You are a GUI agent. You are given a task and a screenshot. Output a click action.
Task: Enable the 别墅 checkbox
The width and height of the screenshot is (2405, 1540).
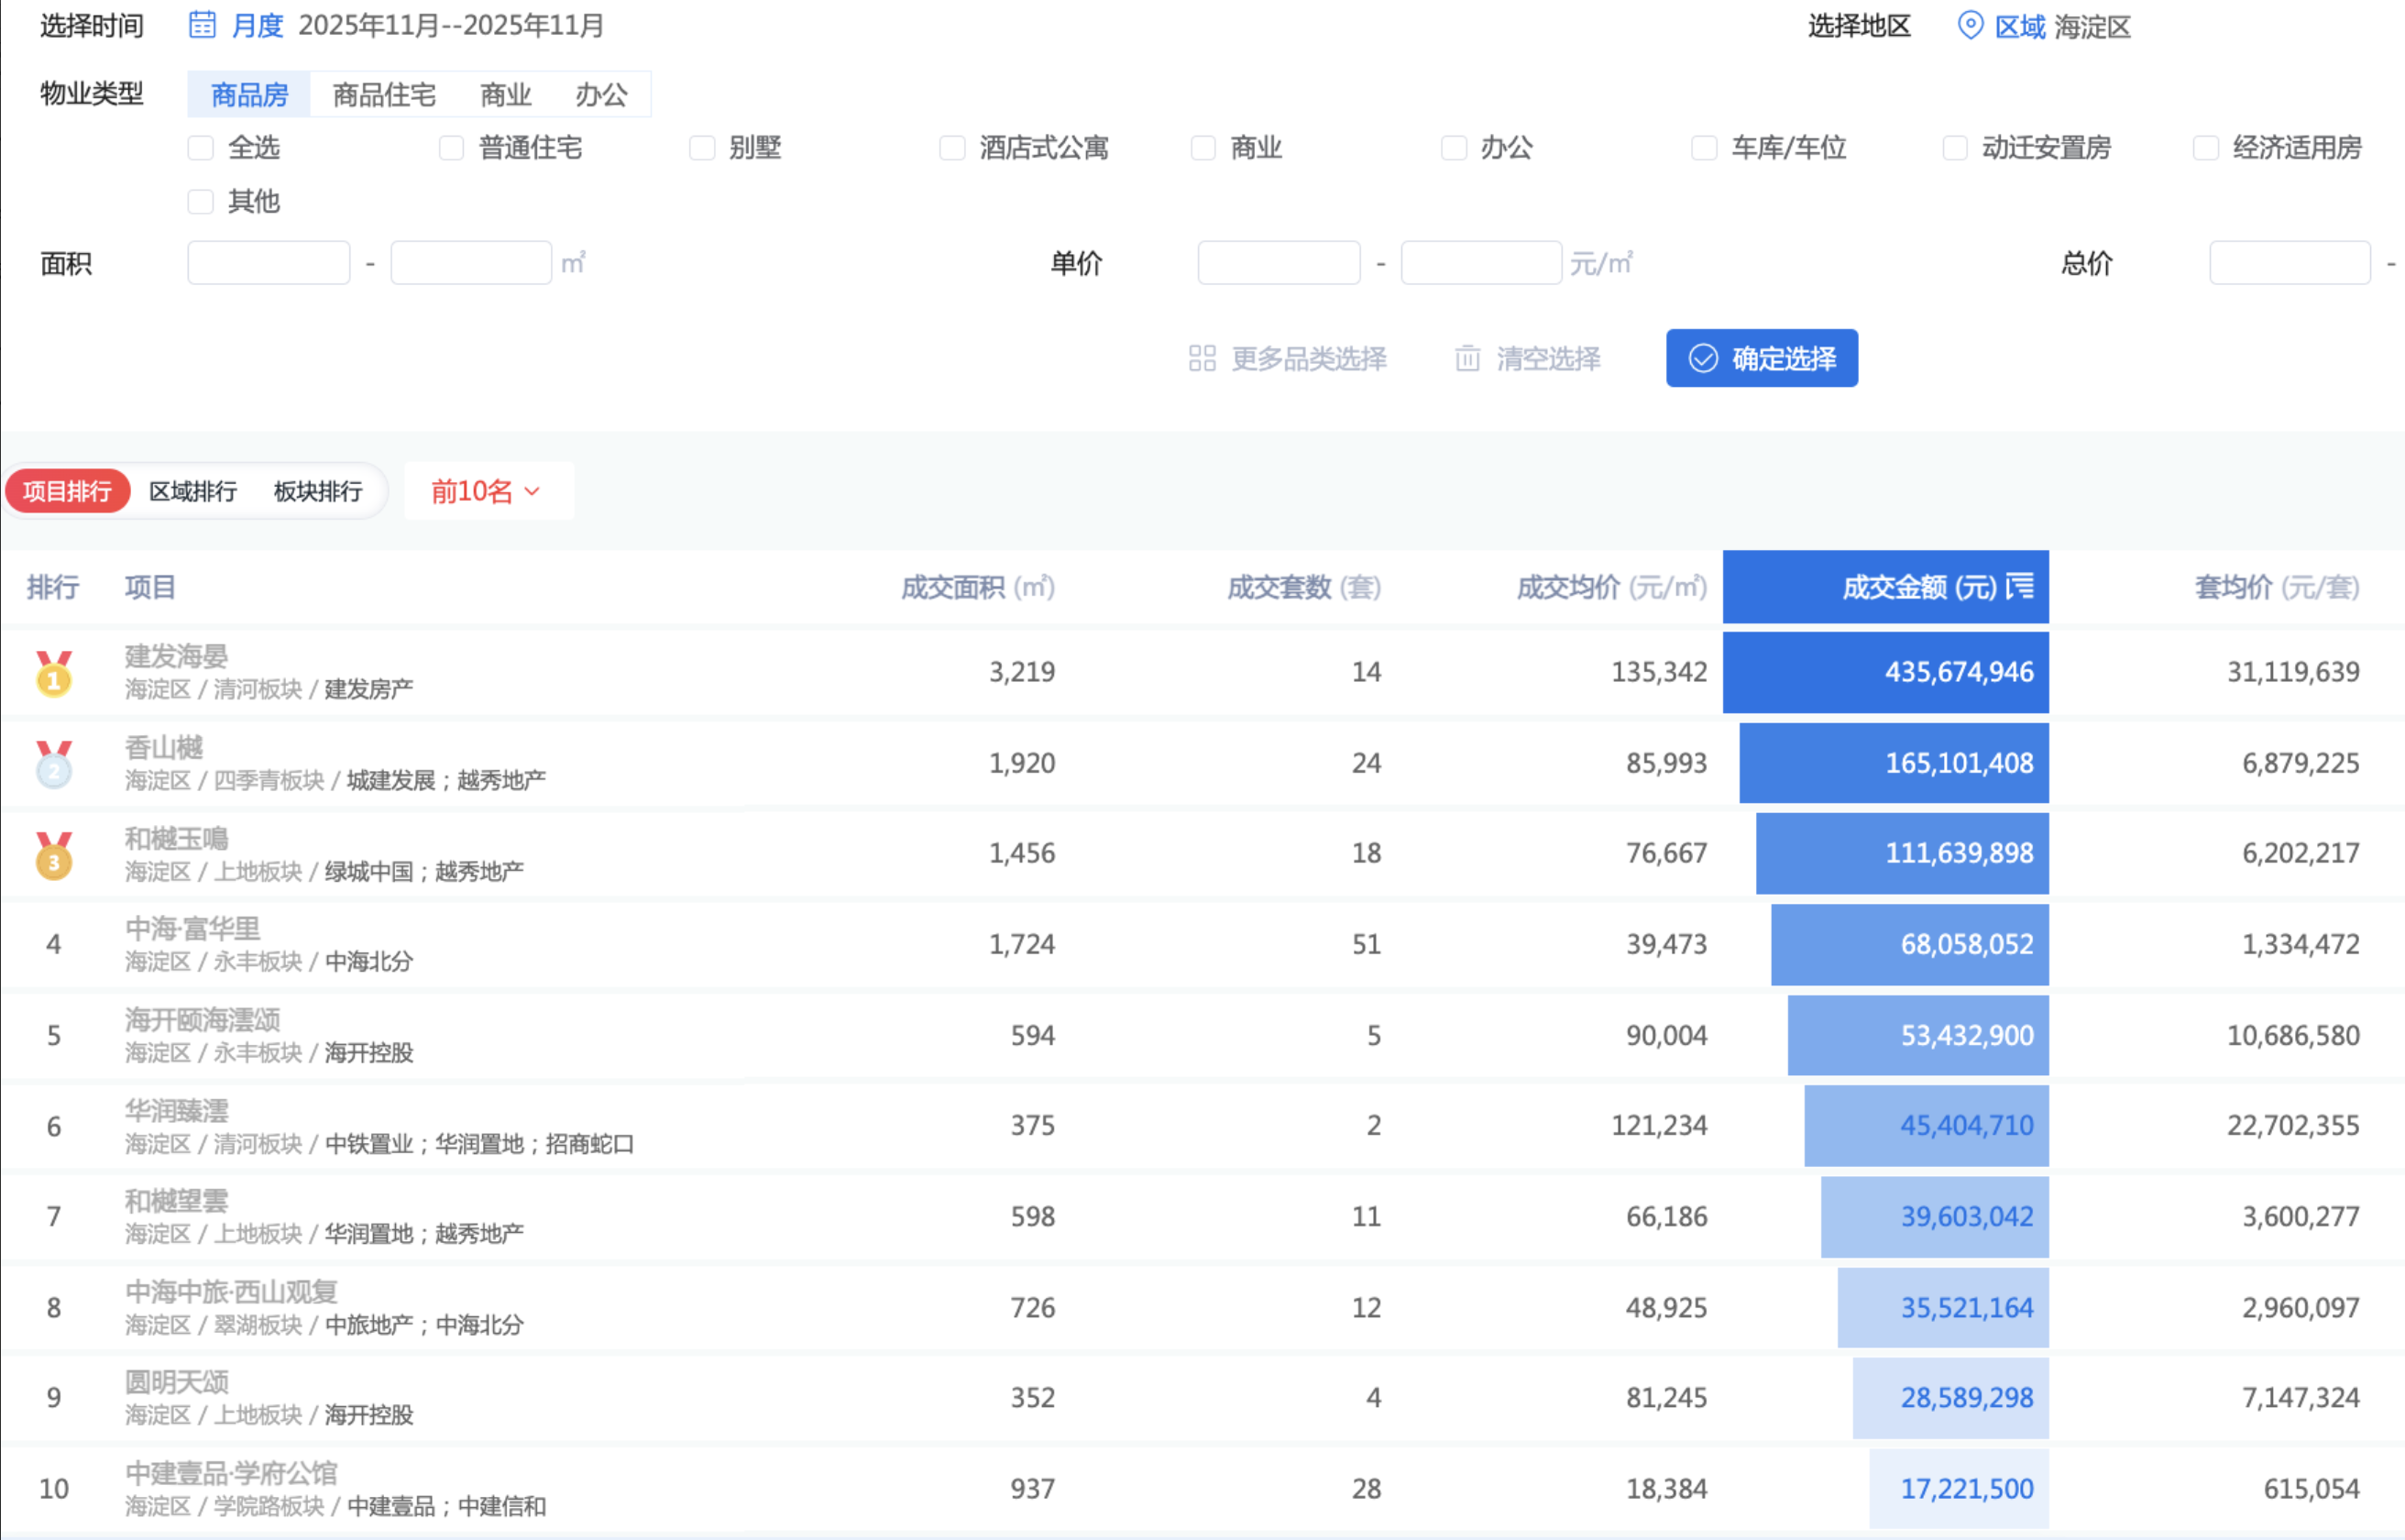[x=702, y=148]
